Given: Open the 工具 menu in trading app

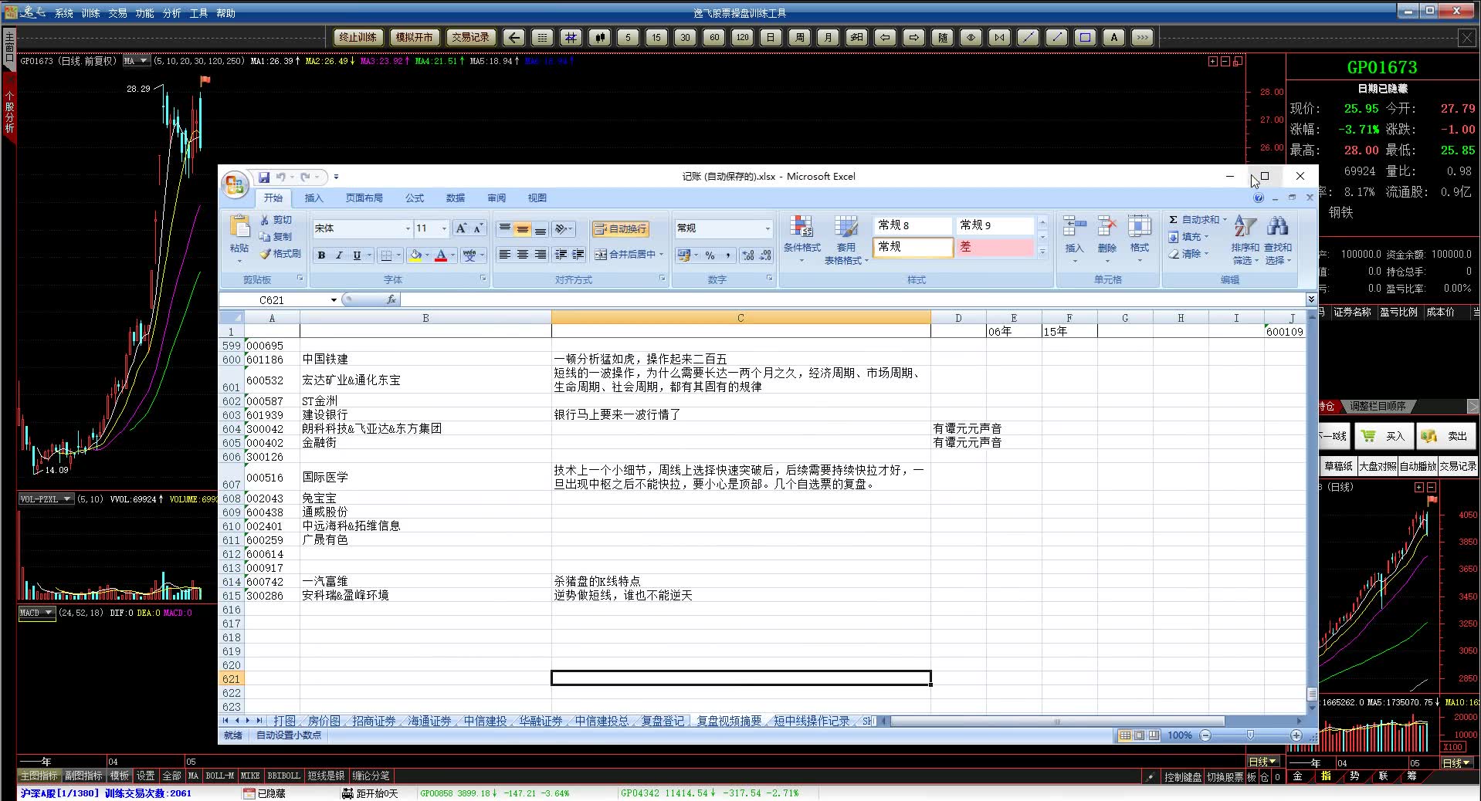Looking at the screenshot, I should [199, 13].
